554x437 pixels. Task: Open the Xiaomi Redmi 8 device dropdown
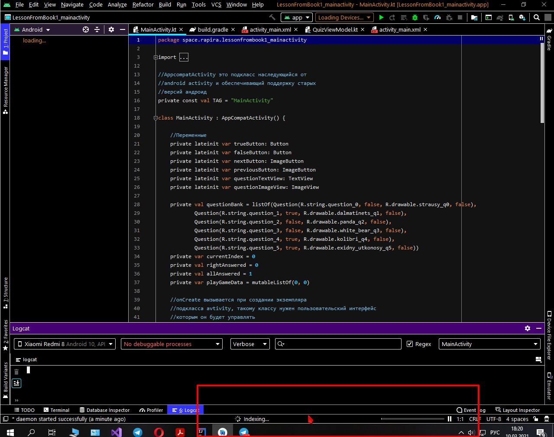point(65,344)
